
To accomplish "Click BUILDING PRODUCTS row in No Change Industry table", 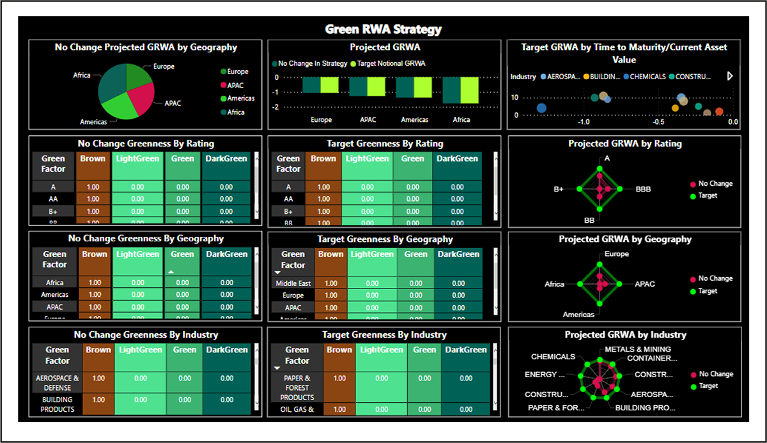I will pyautogui.click(x=141, y=405).
